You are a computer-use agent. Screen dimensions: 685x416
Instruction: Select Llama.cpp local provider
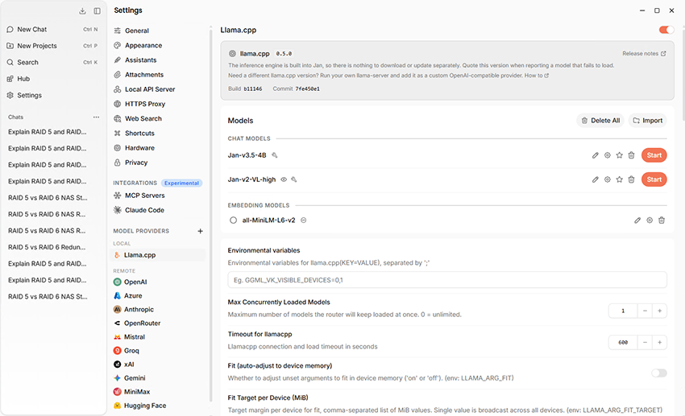tap(159, 255)
